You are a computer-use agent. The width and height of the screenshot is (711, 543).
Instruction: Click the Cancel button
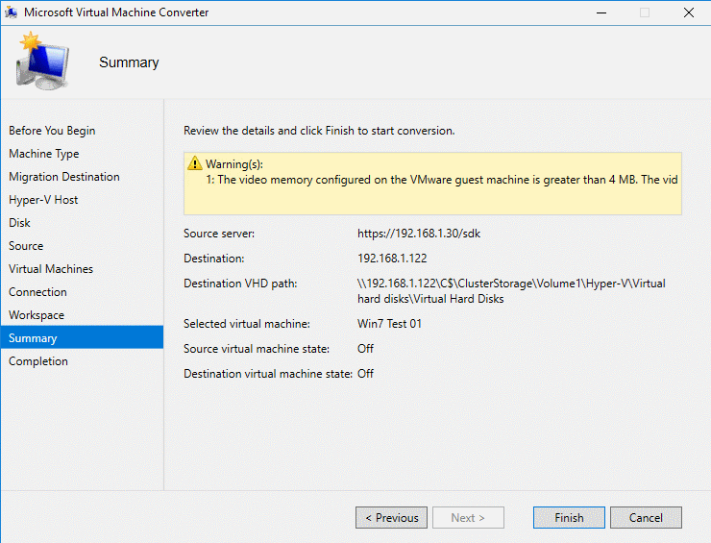pos(646,518)
